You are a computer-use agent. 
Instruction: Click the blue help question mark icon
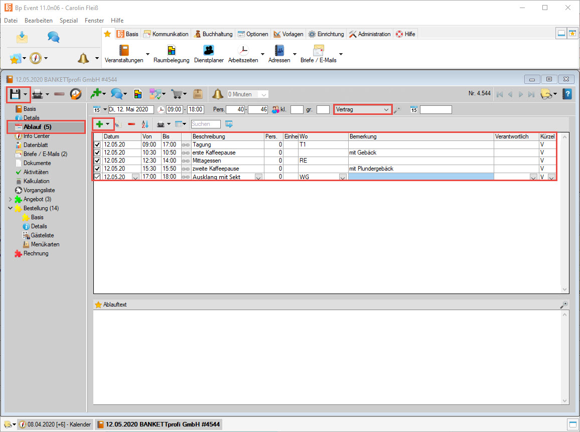coord(567,94)
